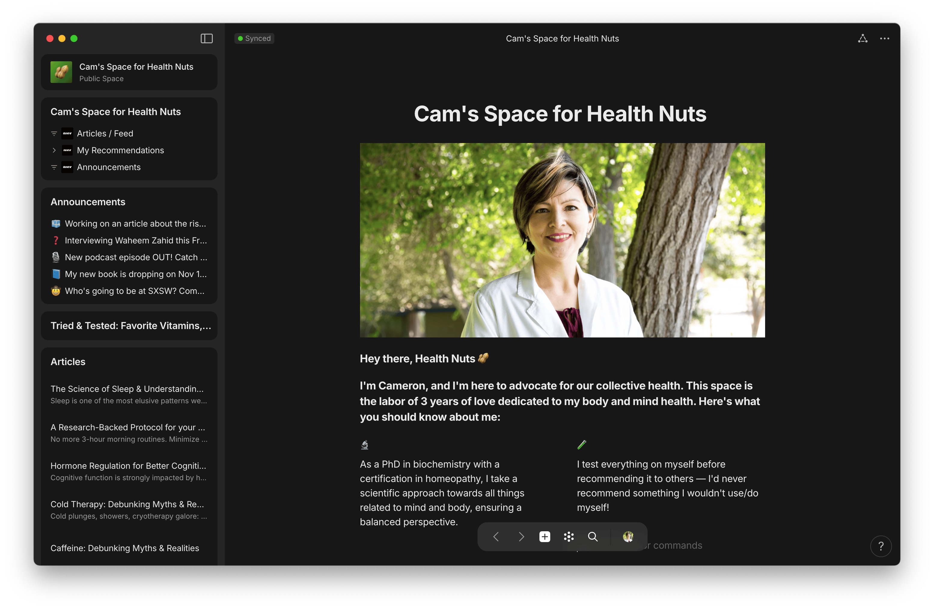Click the test tube emoji in page
Image resolution: width=934 pixels, height=610 pixels.
click(x=581, y=444)
